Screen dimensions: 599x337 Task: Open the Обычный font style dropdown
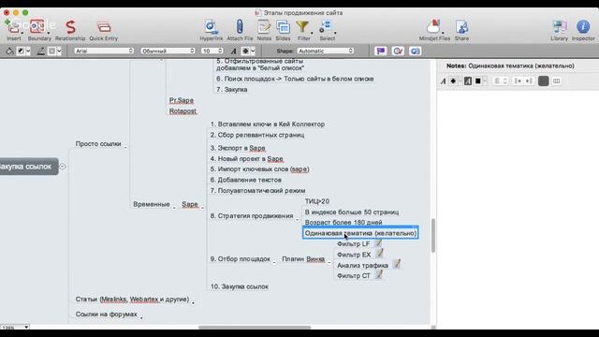pyautogui.click(x=168, y=51)
